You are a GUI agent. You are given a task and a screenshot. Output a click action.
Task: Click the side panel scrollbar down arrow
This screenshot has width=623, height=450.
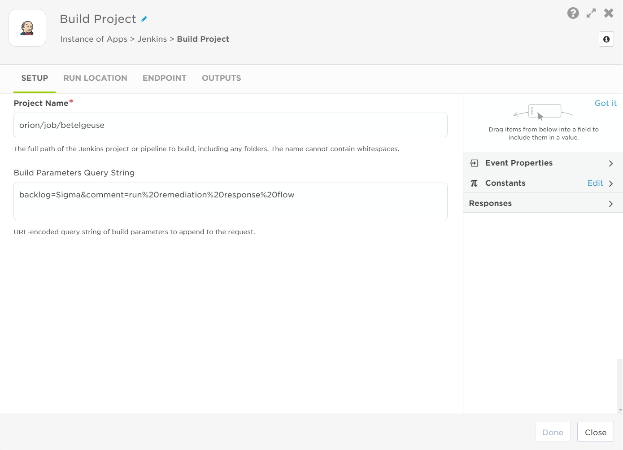[x=620, y=410]
